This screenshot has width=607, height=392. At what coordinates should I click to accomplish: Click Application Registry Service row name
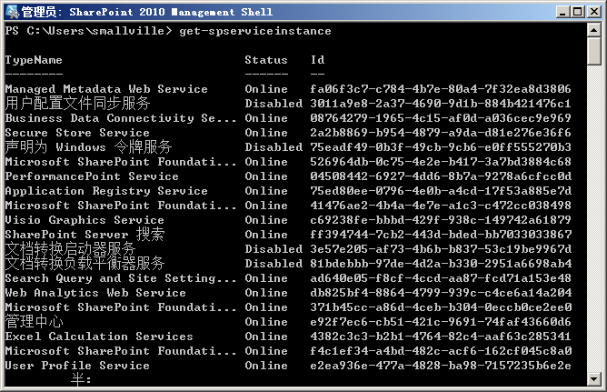click(106, 191)
